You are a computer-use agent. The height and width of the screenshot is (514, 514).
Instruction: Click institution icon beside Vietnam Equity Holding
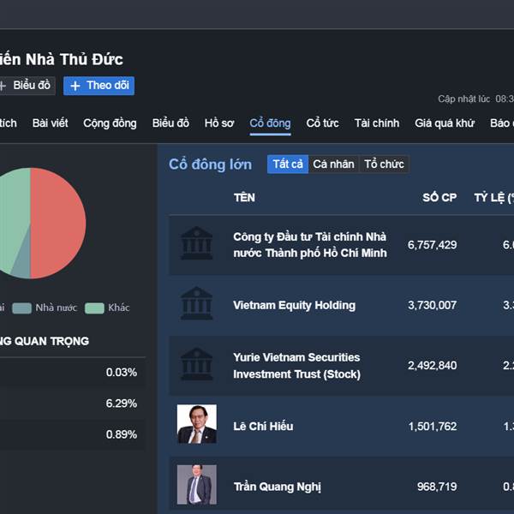pos(197,303)
